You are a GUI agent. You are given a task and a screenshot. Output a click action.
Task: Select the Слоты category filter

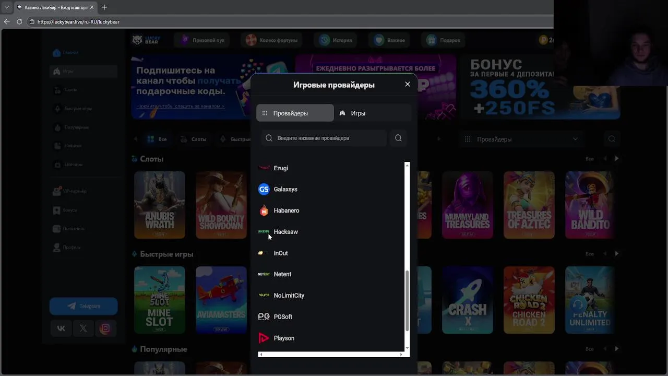click(193, 139)
